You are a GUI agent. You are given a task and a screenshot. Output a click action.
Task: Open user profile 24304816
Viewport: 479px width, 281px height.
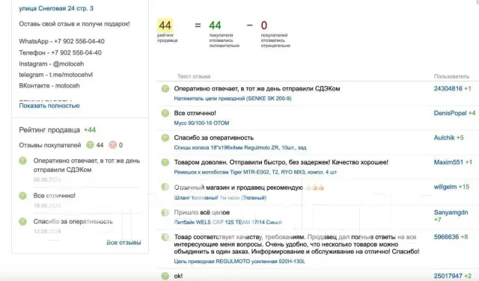coord(448,89)
